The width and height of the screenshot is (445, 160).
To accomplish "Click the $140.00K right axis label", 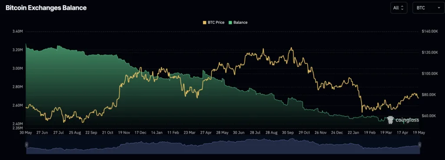I will 430,31.
